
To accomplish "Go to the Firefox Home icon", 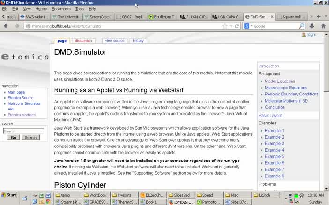I will [x=323, y=26].
